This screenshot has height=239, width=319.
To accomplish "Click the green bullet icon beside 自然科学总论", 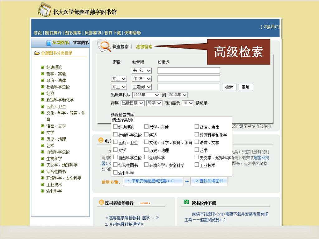I will tap(42, 152).
